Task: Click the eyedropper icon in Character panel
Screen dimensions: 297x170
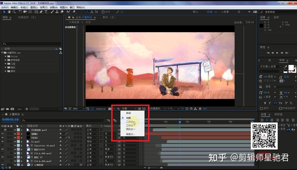Action: point(285,67)
